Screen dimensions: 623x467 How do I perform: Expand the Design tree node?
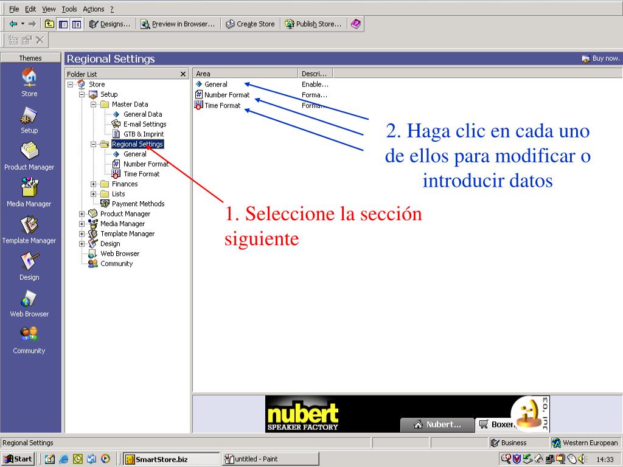(82, 244)
